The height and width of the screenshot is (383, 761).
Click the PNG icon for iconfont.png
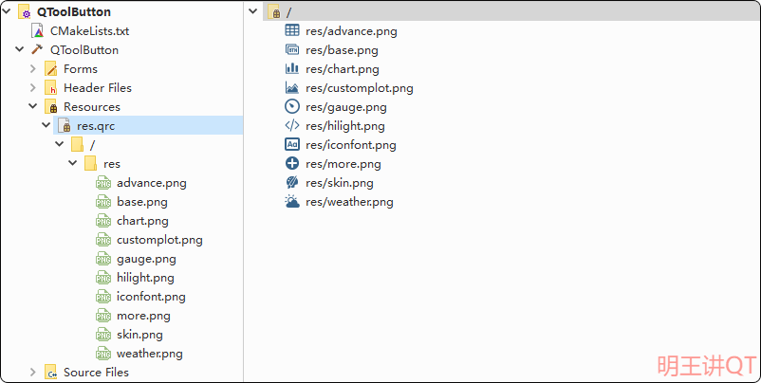(x=103, y=297)
